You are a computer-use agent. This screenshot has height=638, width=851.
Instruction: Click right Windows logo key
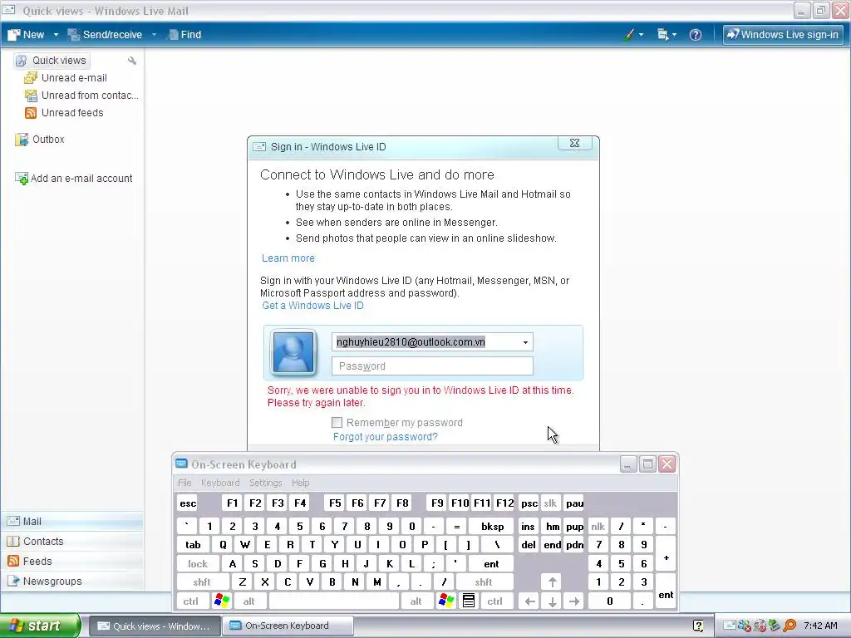[x=446, y=601]
